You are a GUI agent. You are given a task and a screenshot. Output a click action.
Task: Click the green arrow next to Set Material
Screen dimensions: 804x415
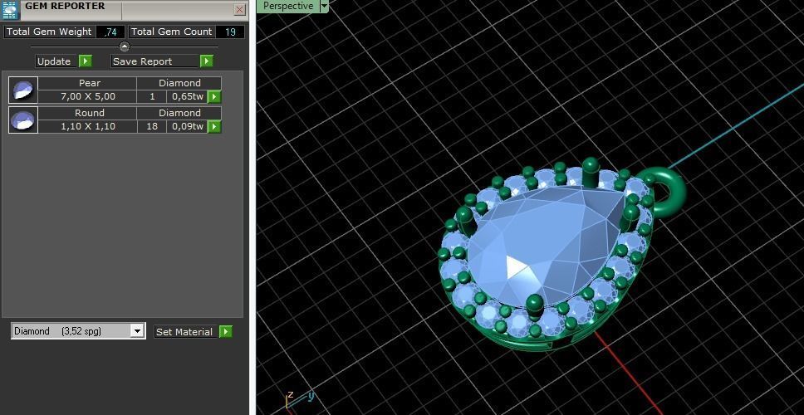coord(226,332)
